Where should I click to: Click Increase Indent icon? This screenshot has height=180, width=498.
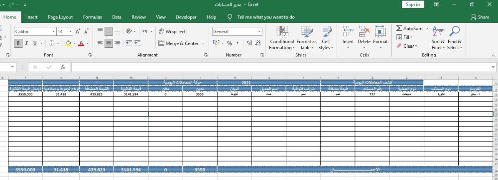tap(137, 43)
